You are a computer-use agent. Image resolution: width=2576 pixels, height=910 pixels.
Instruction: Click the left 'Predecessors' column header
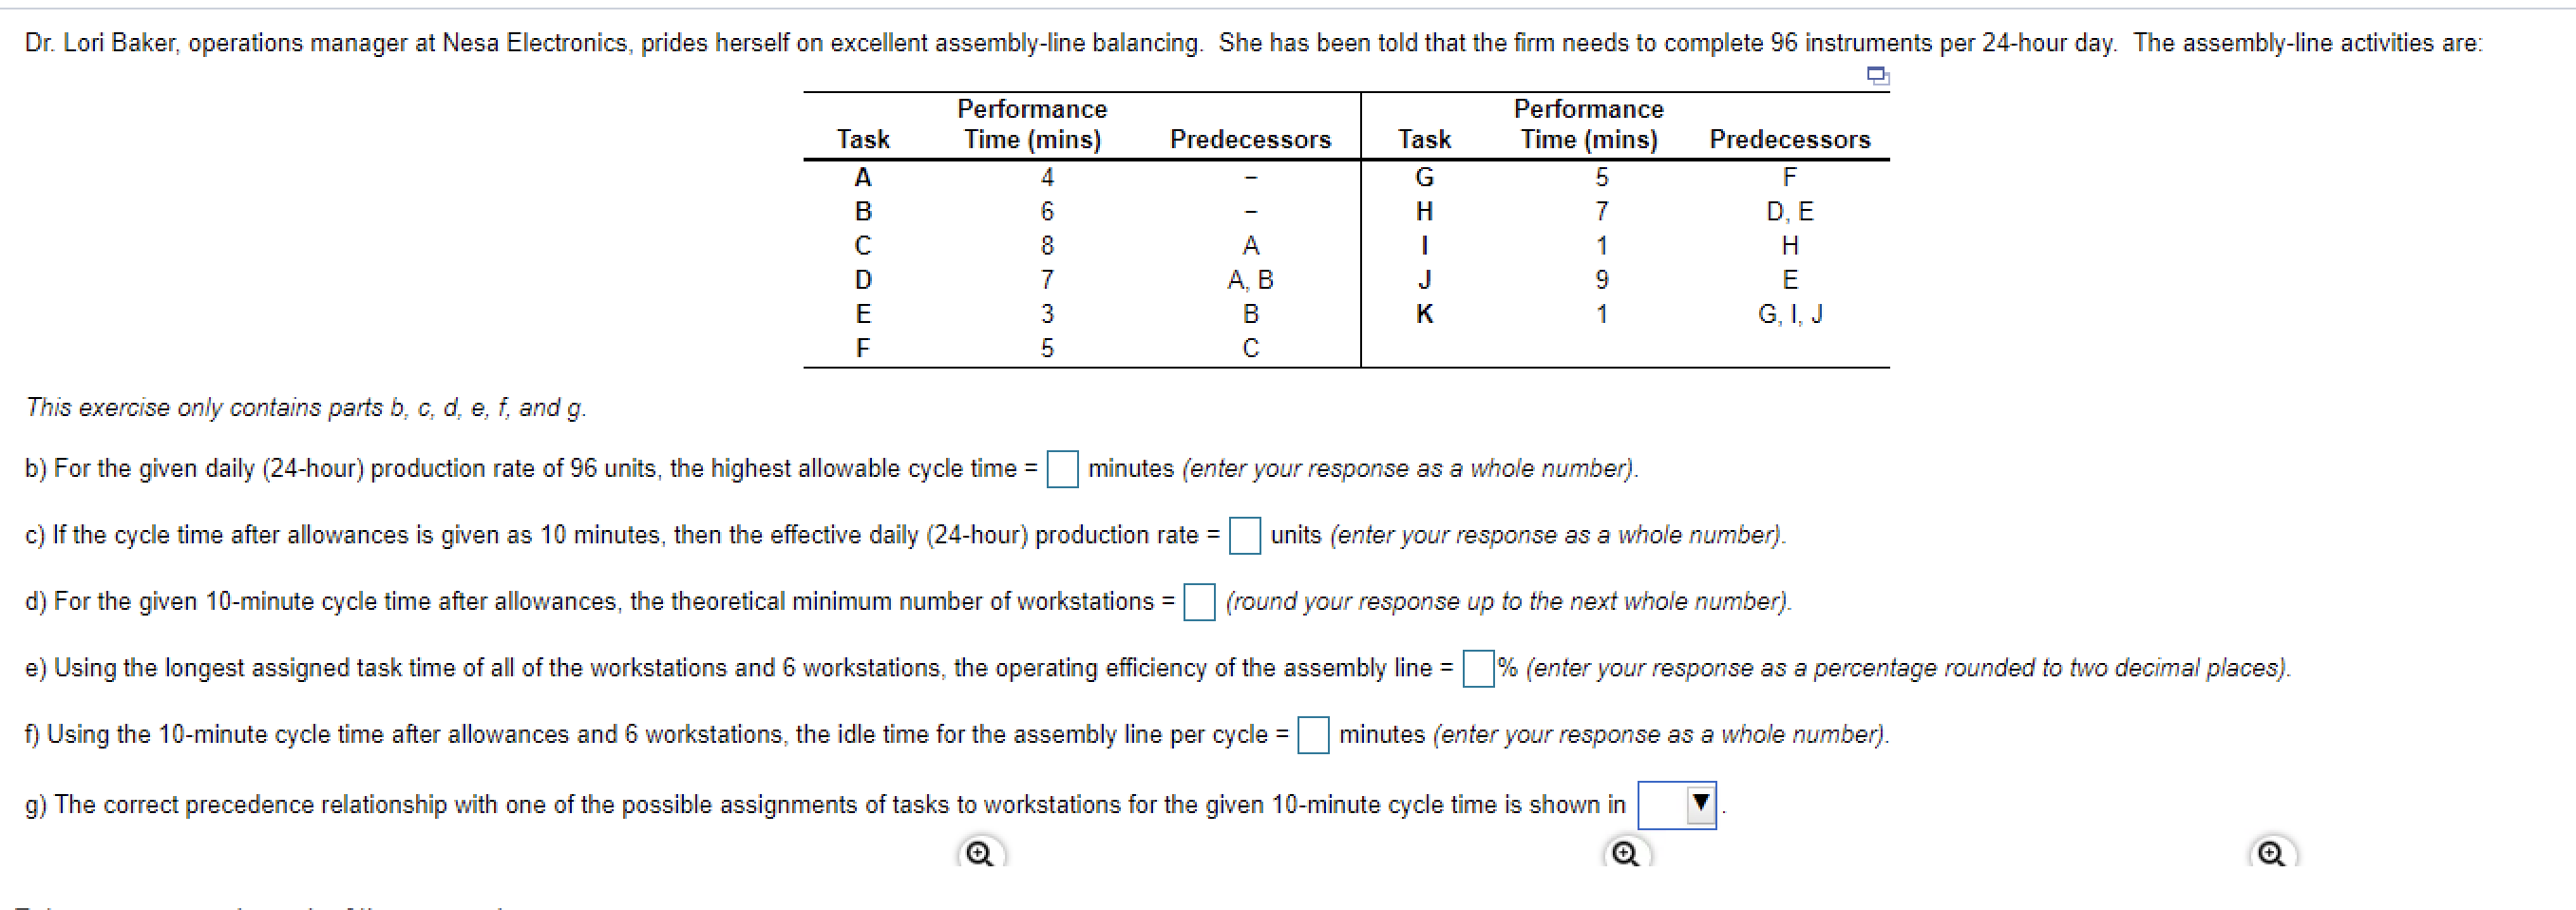click(1250, 139)
